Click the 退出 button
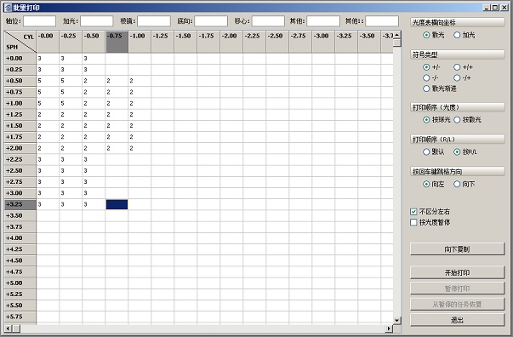 click(x=457, y=320)
